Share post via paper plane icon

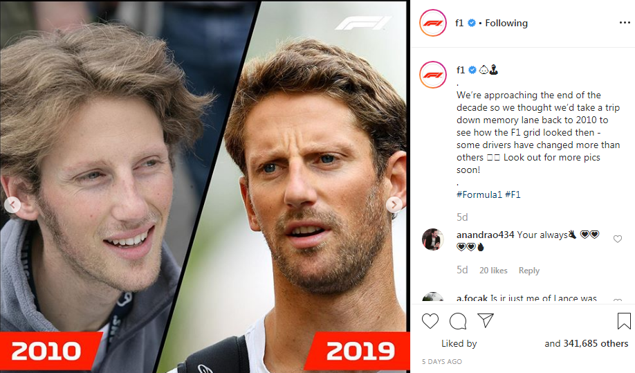tap(485, 320)
